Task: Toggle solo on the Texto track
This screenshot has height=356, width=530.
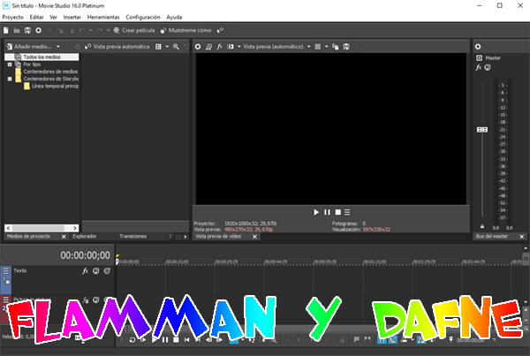Action: coord(107,271)
